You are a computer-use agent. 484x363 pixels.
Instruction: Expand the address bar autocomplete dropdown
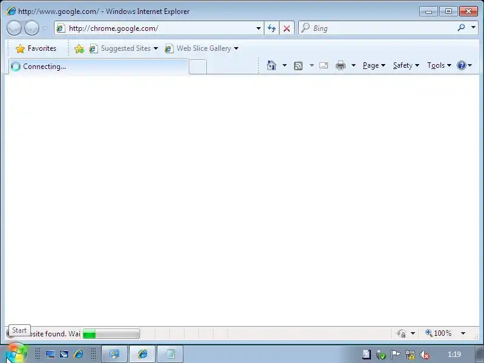[x=258, y=28]
